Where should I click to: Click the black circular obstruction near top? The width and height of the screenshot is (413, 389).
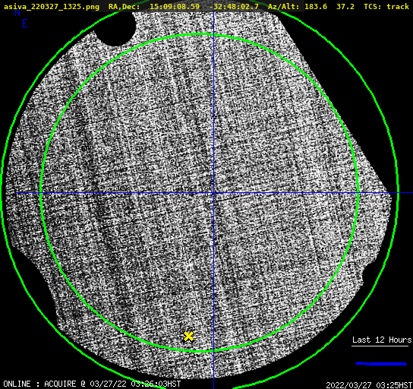click(x=115, y=29)
